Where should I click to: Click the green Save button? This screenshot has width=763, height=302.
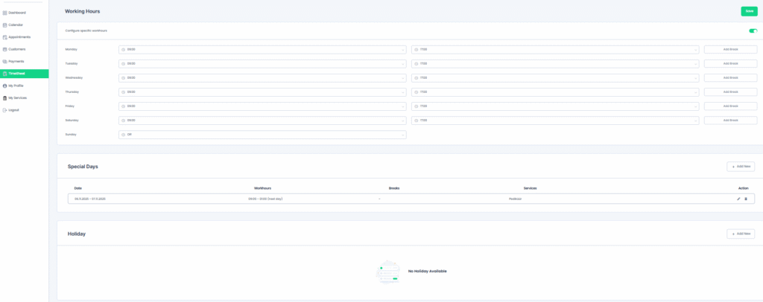(x=749, y=11)
